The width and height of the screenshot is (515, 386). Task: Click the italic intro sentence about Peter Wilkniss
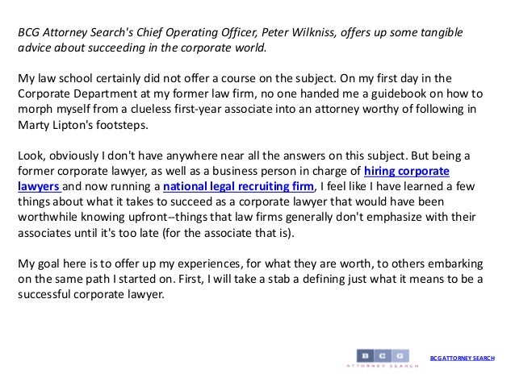click(x=241, y=40)
